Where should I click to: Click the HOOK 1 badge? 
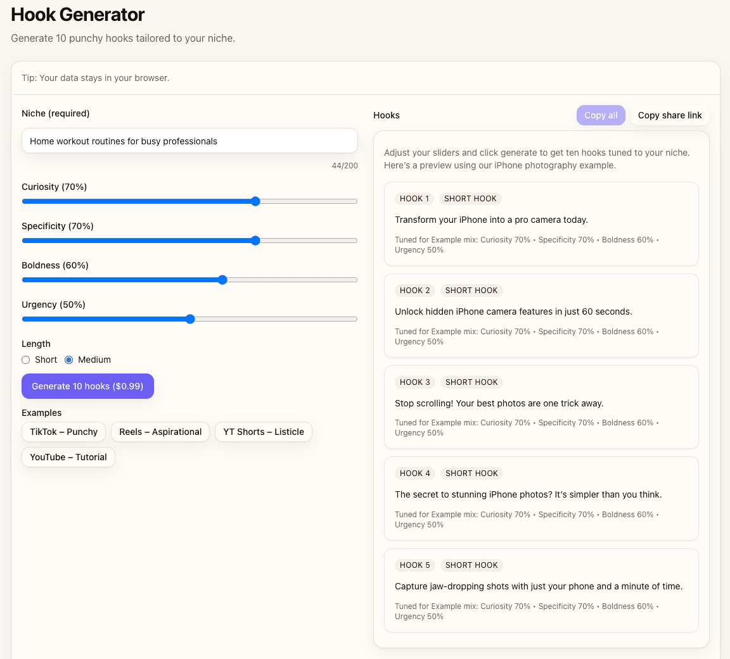coord(414,198)
